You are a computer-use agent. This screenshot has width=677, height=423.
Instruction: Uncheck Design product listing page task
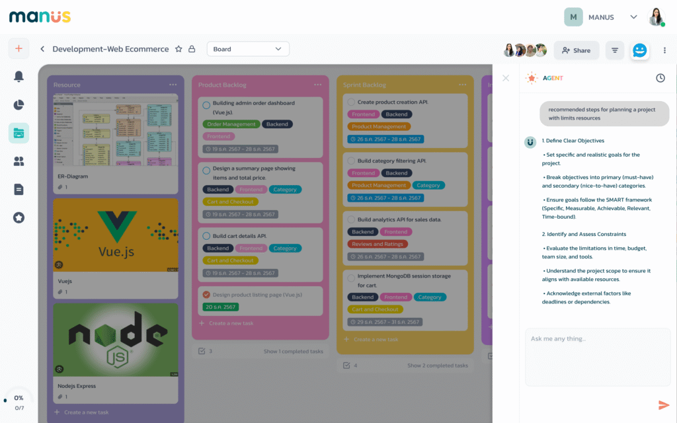pyautogui.click(x=206, y=295)
